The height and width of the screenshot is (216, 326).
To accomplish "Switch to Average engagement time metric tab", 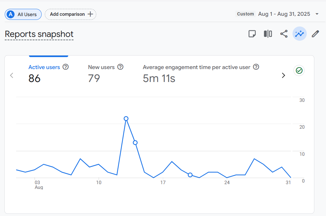I will point(196,67).
